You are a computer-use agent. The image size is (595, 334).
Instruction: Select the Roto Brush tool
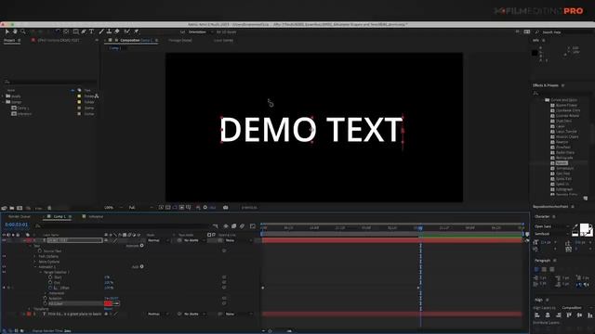click(x=126, y=32)
